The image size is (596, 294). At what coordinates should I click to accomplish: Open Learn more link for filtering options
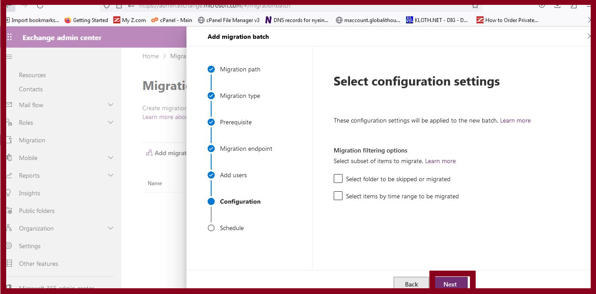[x=440, y=161]
